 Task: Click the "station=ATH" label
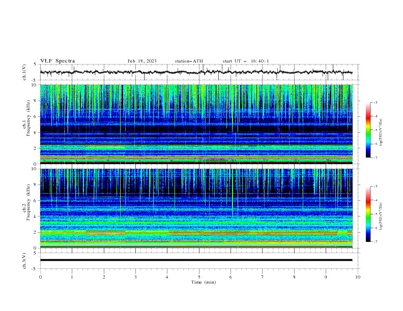coord(189,61)
